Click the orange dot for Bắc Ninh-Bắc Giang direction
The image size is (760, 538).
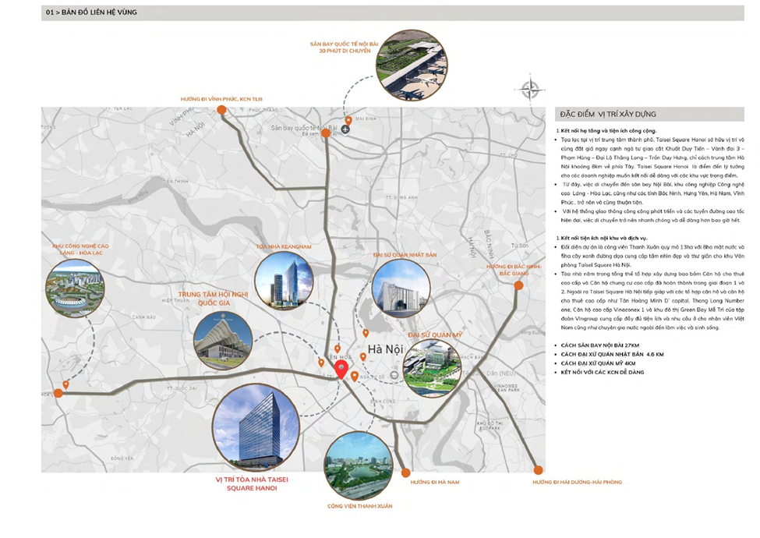(x=518, y=285)
